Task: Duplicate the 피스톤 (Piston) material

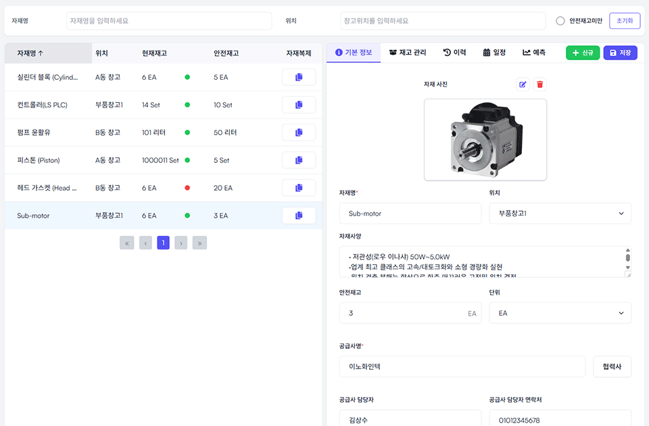Action: click(x=298, y=160)
